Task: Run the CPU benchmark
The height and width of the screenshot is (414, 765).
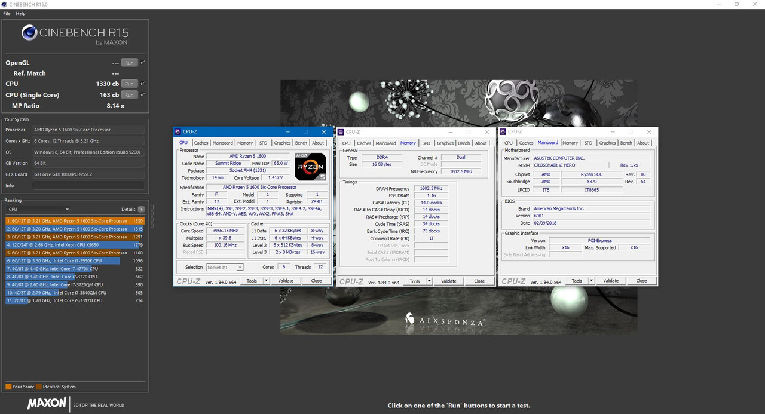Action: coord(129,84)
